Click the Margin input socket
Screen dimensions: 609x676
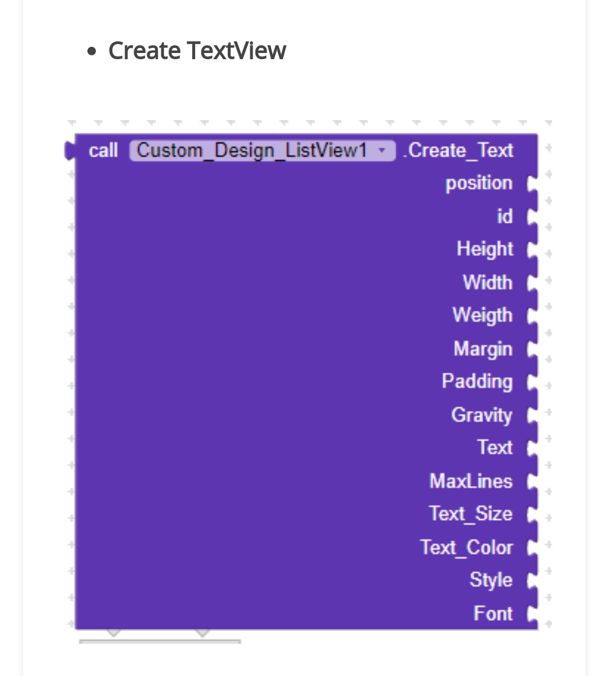531,350
